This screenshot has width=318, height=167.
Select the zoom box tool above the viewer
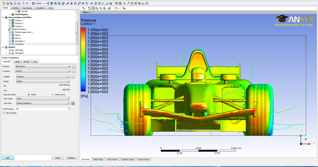(97, 8)
